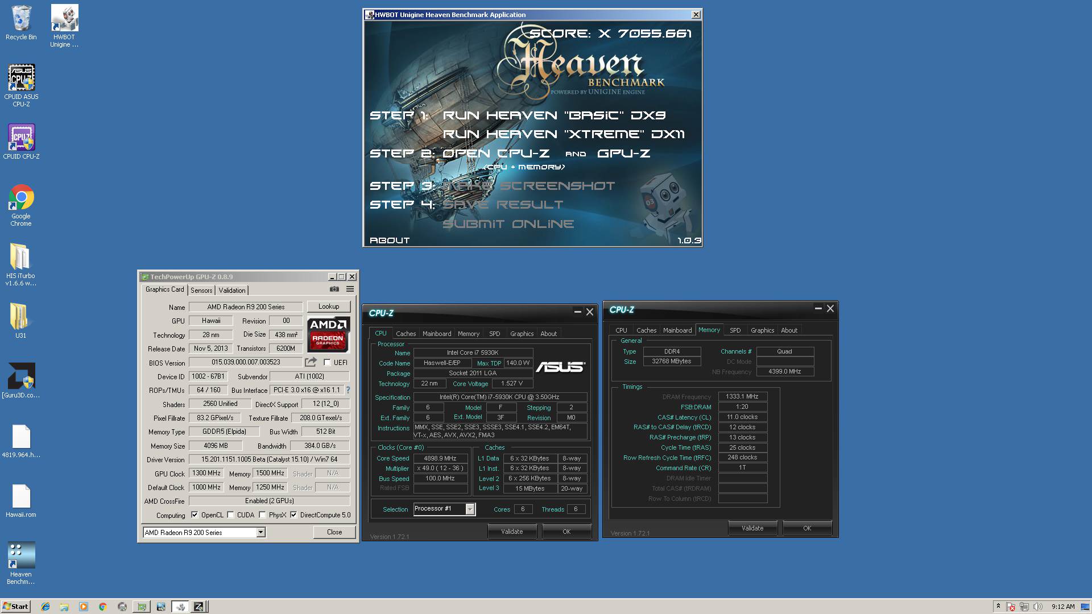Toggle the PhysX checkbox
This screenshot has height=614, width=1092.
262,515
